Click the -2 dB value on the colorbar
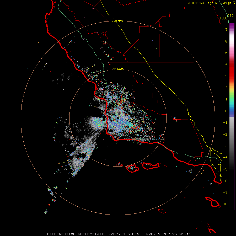Viewport: 236px width, 236px height. point(225,135)
